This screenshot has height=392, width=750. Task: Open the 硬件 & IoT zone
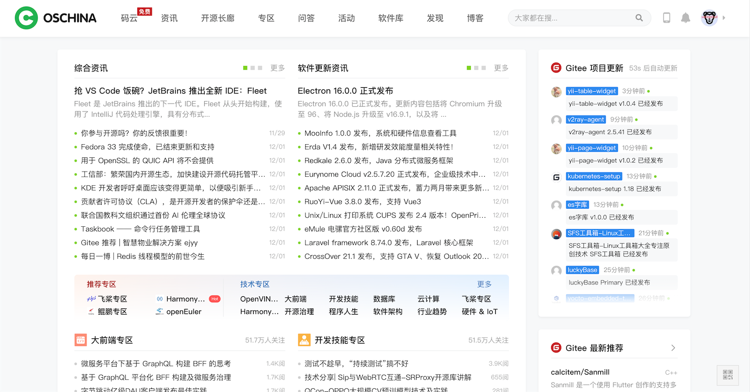(x=480, y=311)
